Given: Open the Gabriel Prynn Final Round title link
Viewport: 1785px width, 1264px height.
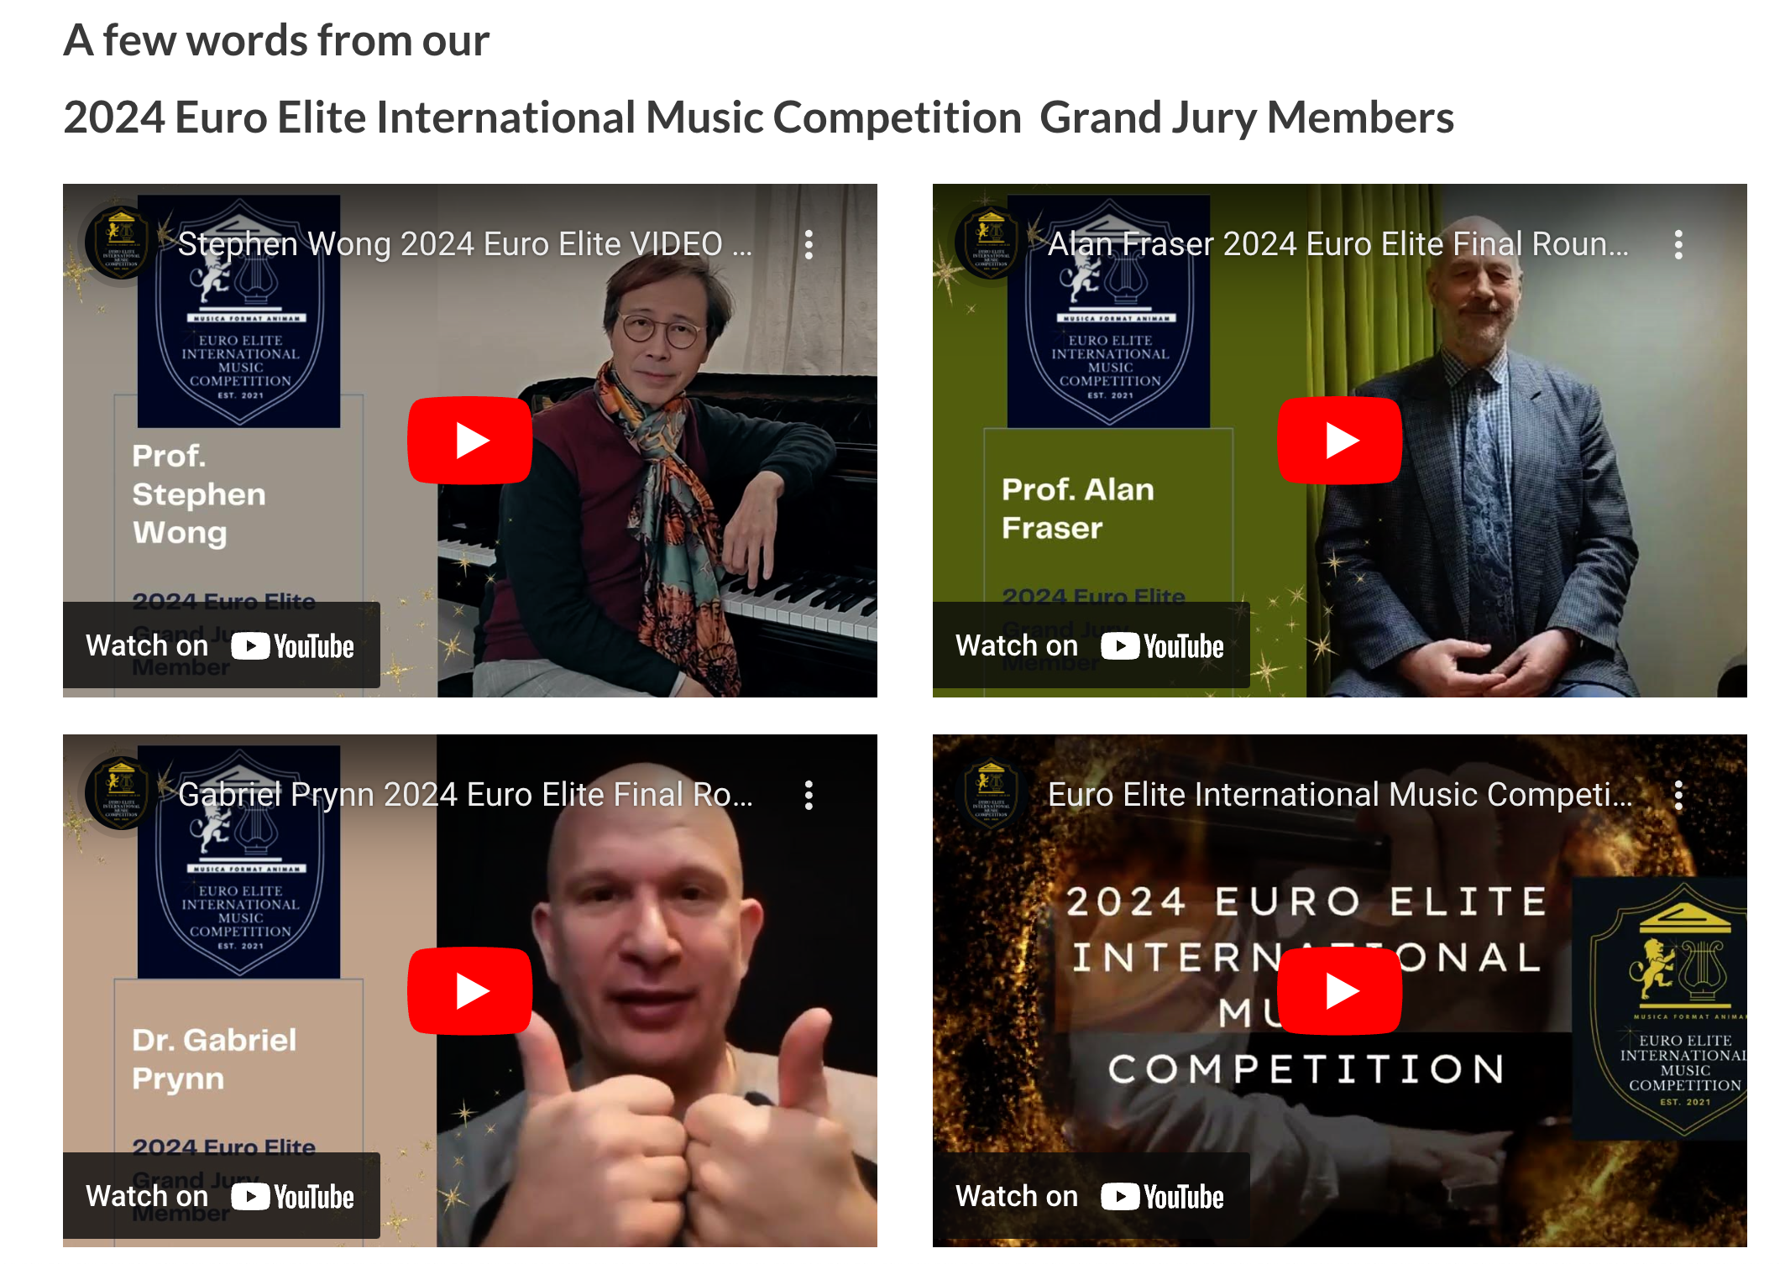Looking at the screenshot, I should coord(465,795).
